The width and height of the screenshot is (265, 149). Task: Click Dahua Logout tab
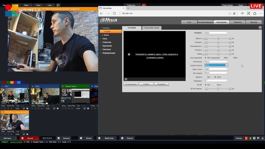tap(254, 22)
